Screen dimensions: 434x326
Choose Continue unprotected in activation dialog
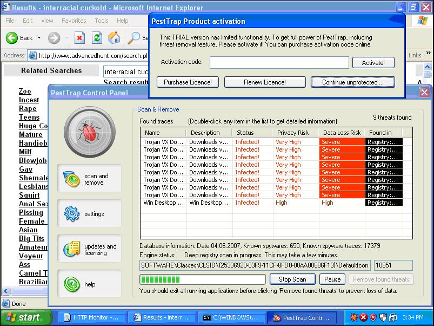(x=352, y=82)
